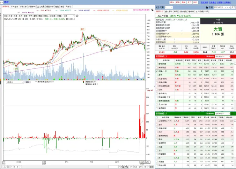236x169 pixels.
Task: Switch to the 分點K線 tab
Action: [x=23, y=7]
